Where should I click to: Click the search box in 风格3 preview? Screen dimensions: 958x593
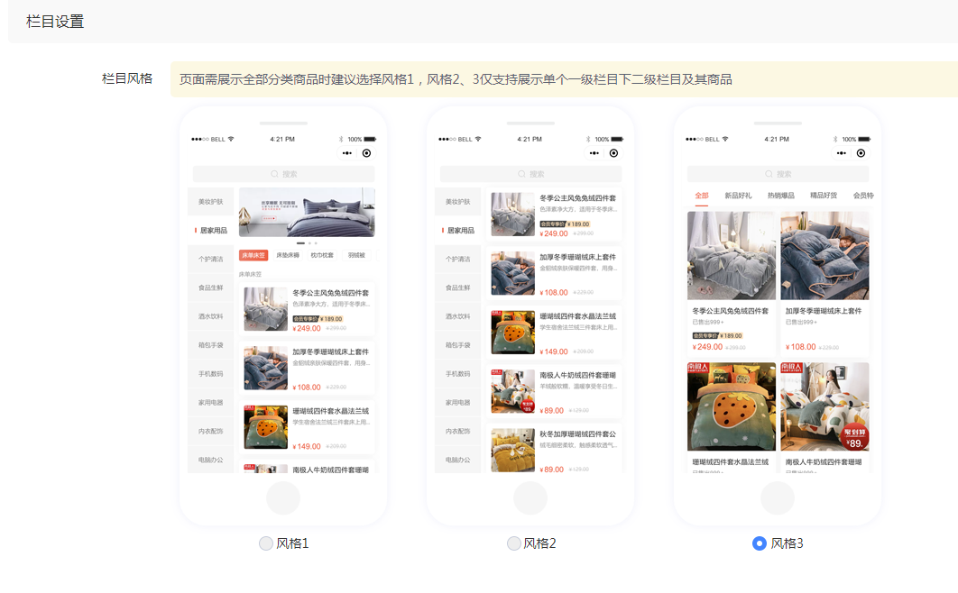pyautogui.click(x=778, y=174)
